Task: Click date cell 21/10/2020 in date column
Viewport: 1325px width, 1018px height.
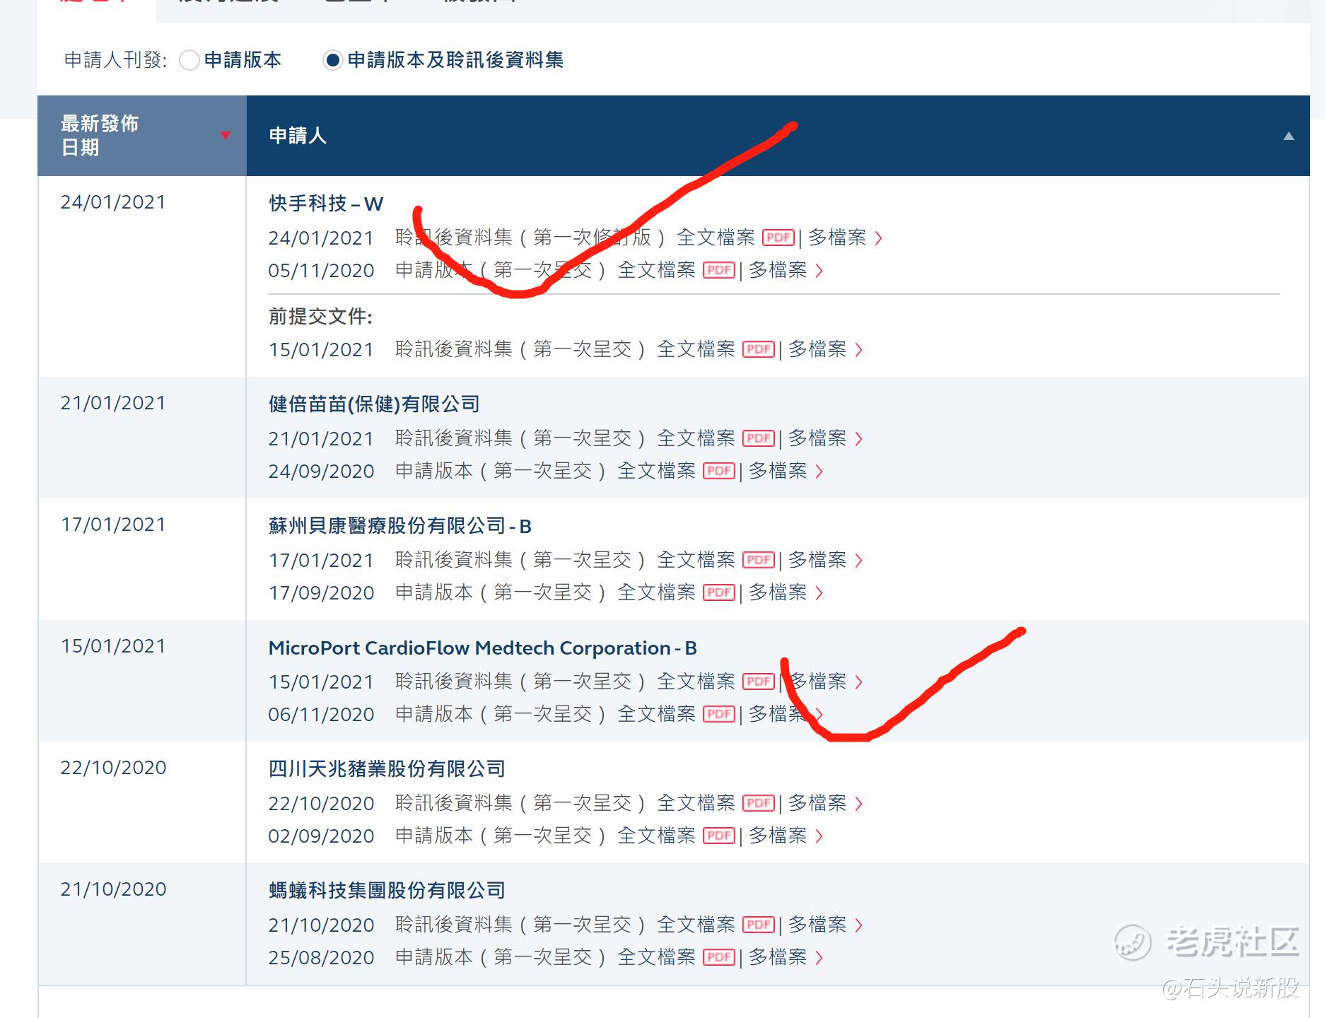Action: [113, 889]
